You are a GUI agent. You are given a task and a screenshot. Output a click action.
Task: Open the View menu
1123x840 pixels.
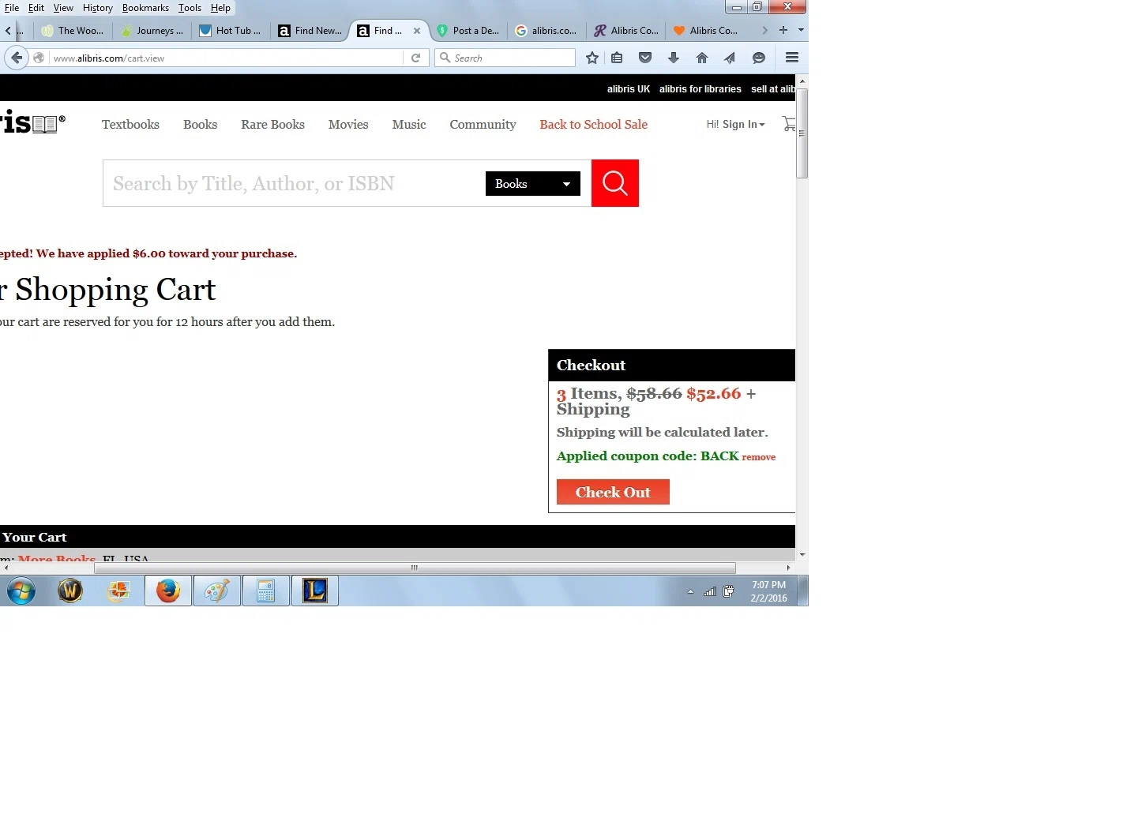coord(63,8)
